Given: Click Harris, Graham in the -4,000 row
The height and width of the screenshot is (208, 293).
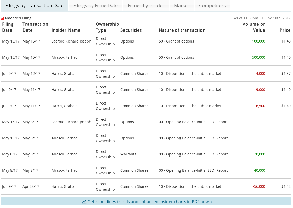Looking at the screenshot, I should (64, 74).
